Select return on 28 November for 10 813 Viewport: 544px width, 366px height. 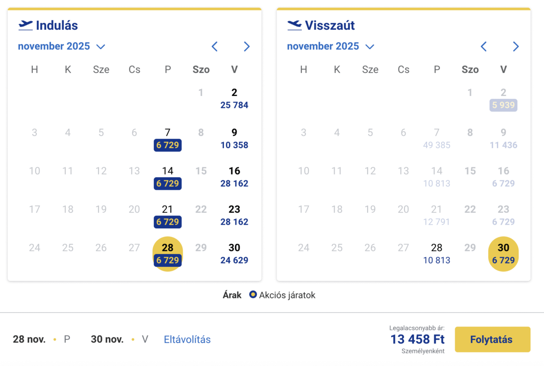437,254
